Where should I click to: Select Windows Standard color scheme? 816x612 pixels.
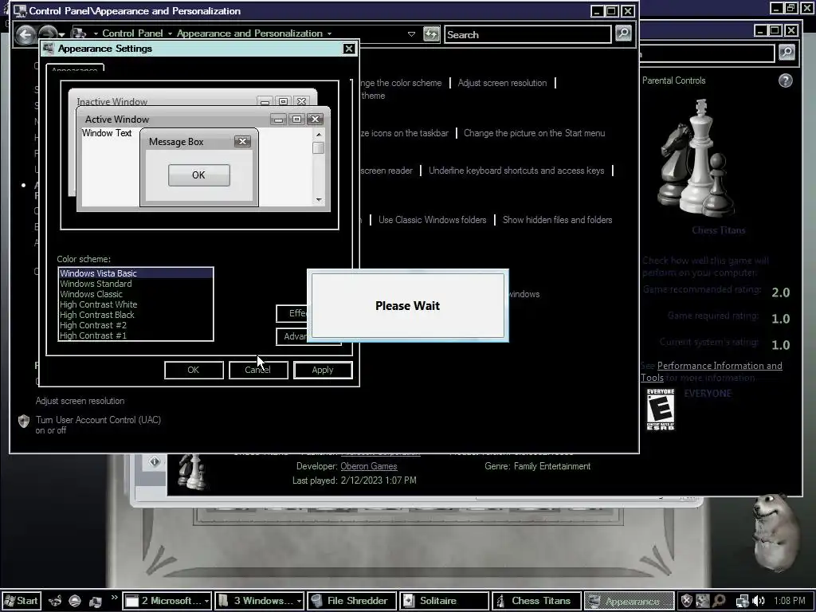(135, 284)
